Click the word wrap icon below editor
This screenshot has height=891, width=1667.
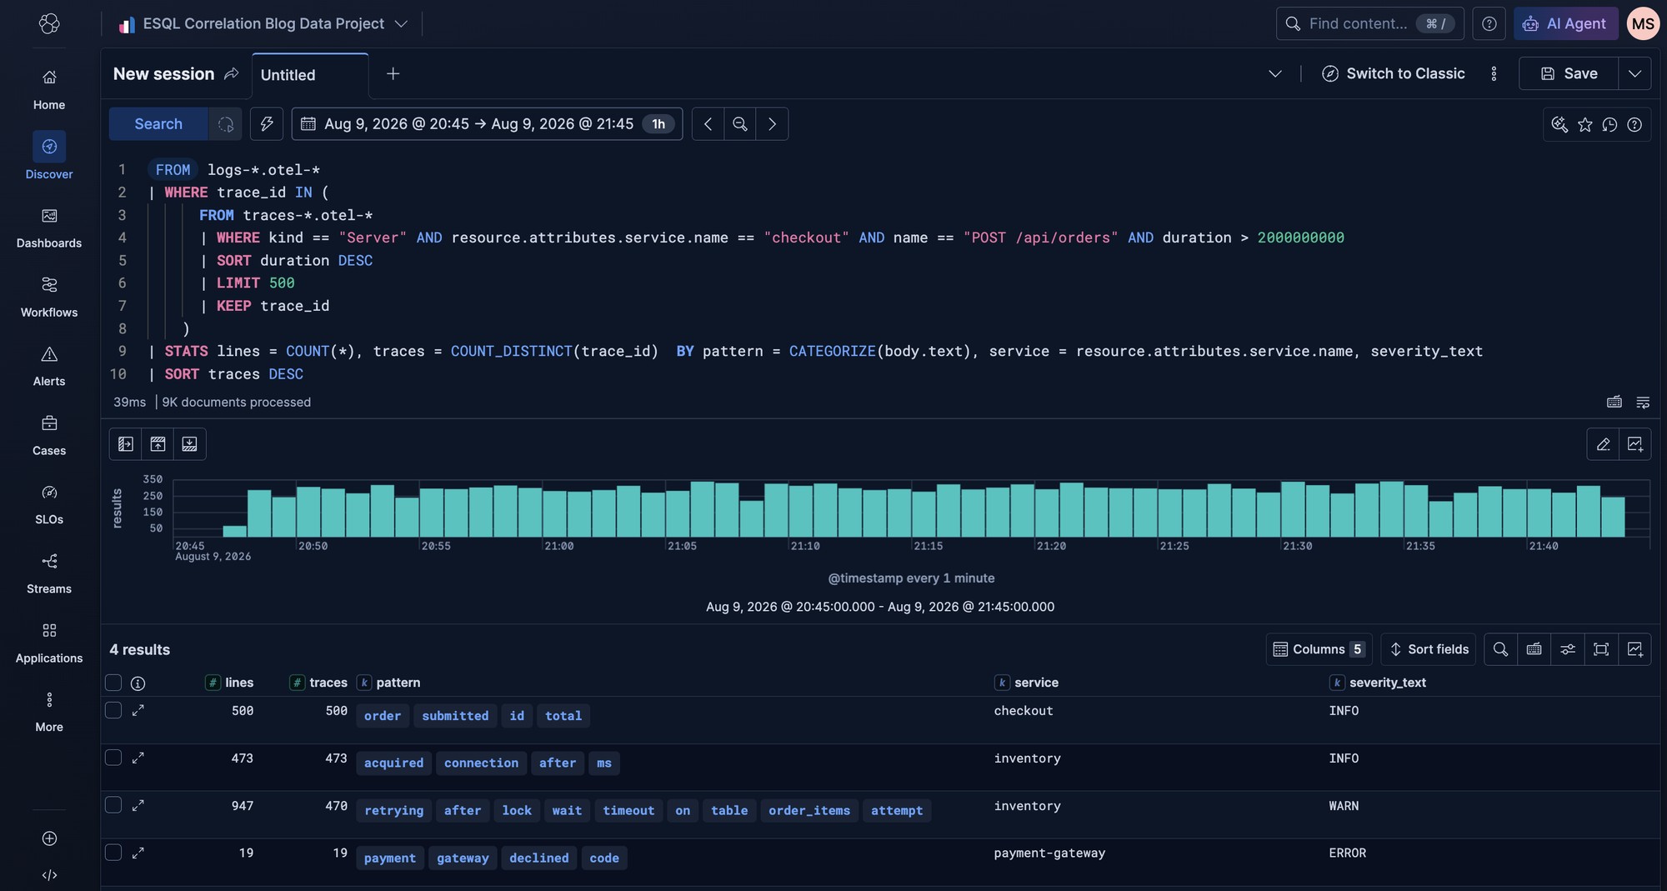click(x=1643, y=403)
